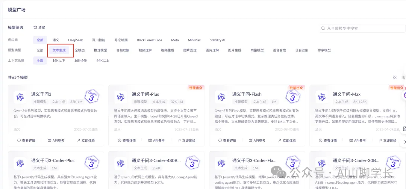Filter context length 16K以下

(59, 60)
